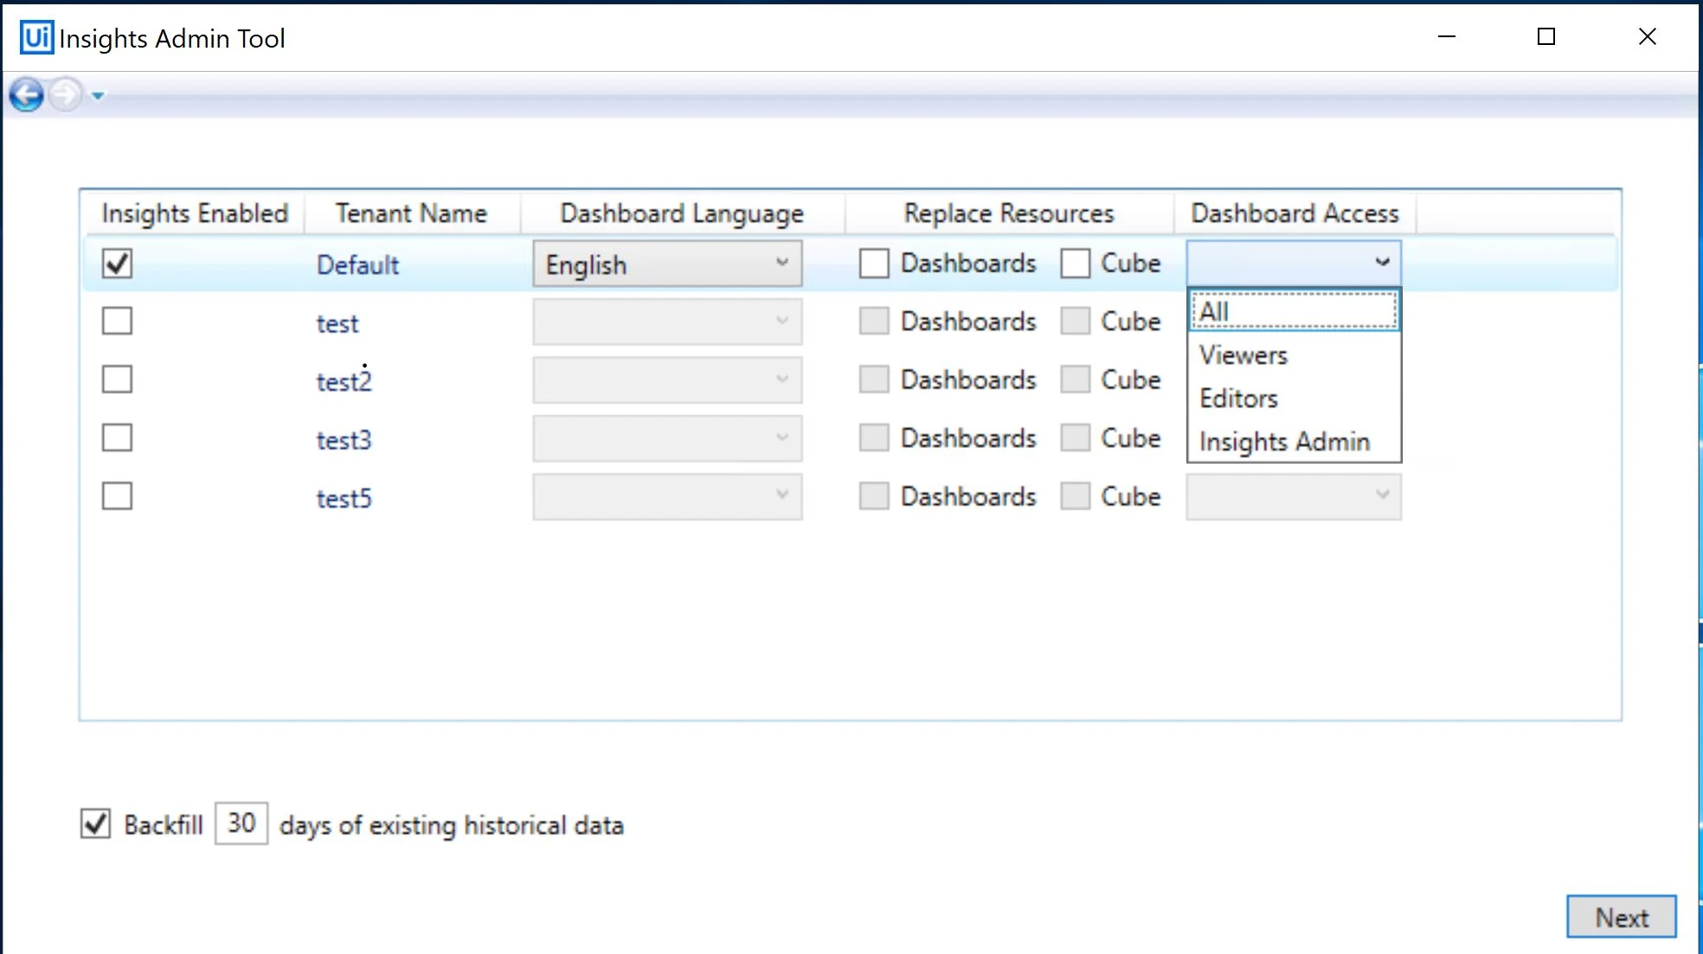
Task: Select the test tenant name
Action: (x=337, y=323)
